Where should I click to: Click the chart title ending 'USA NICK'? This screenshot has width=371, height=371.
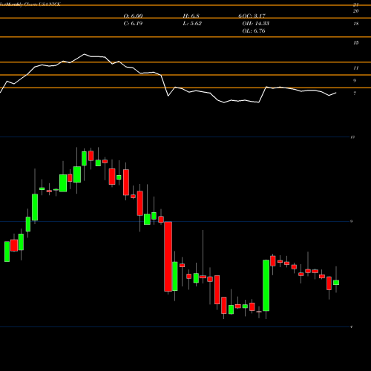pos(30,4)
